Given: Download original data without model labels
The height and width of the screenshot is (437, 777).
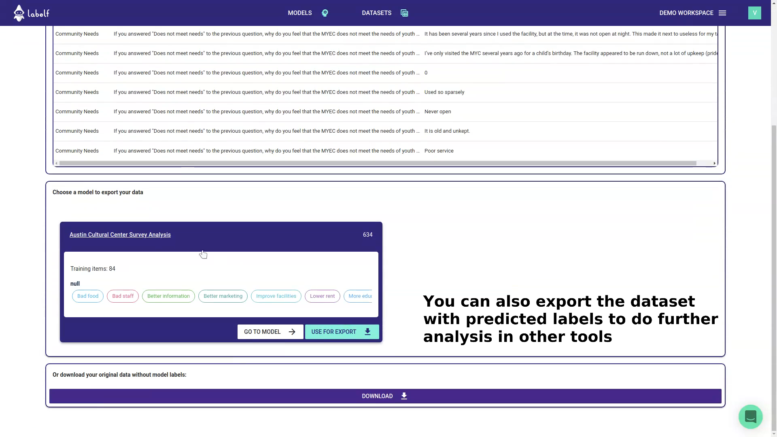Looking at the screenshot, I should coord(385,396).
